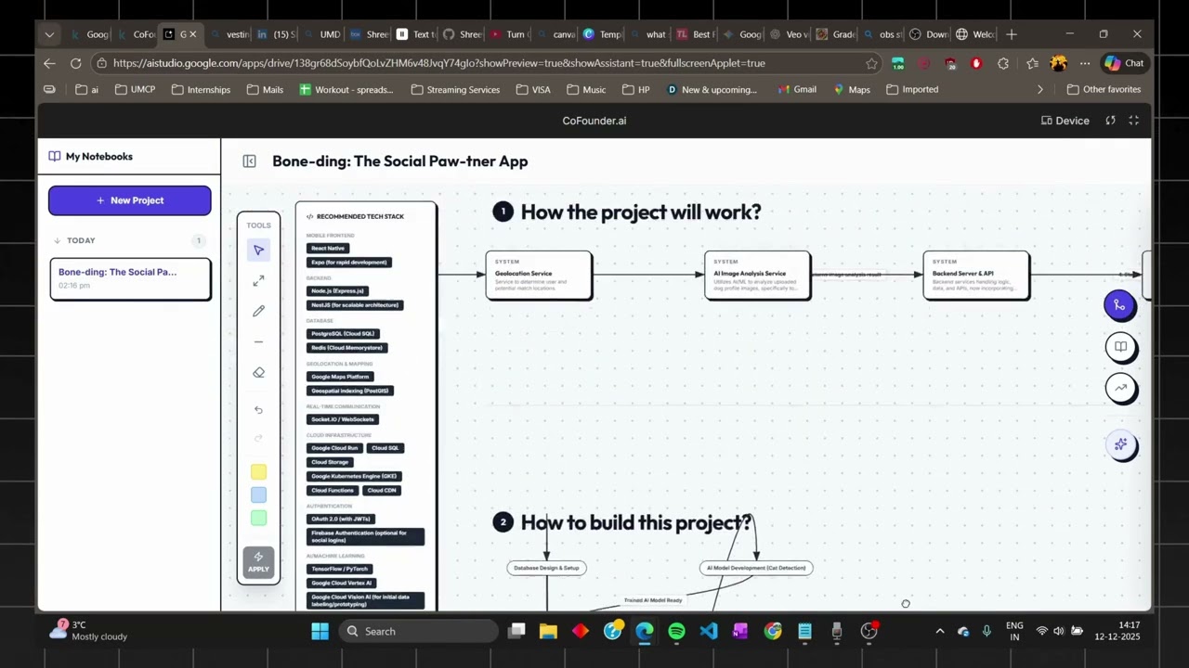Toggle applet fullscreen mode

coord(1133,121)
